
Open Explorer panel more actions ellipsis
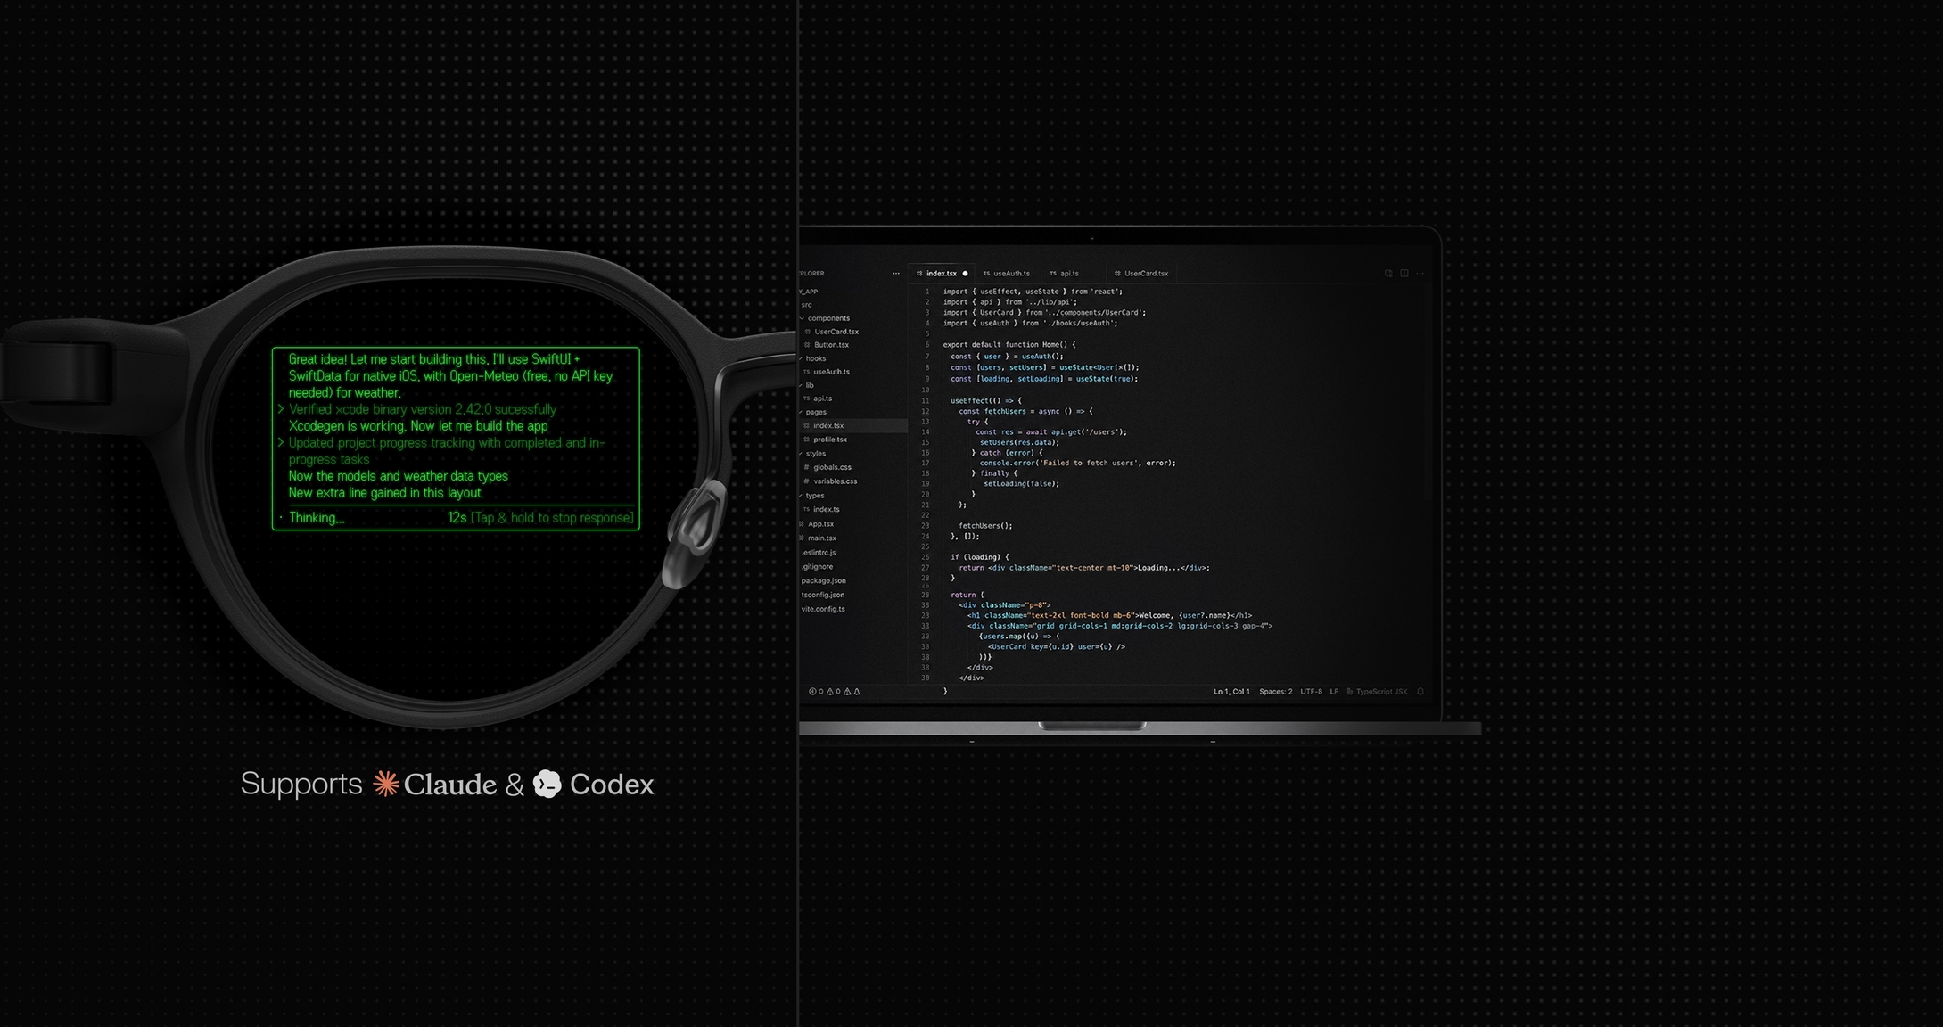click(x=895, y=274)
